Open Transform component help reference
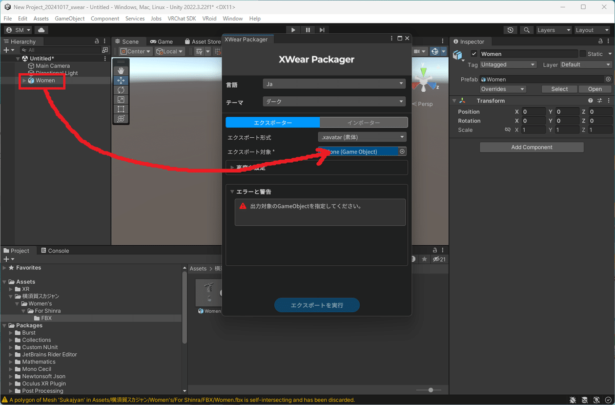615x405 pixels. pos(590,101)
